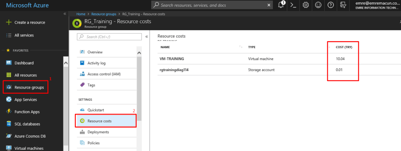
Task: Click the 0.01 cost value
Action: (339, 69)
